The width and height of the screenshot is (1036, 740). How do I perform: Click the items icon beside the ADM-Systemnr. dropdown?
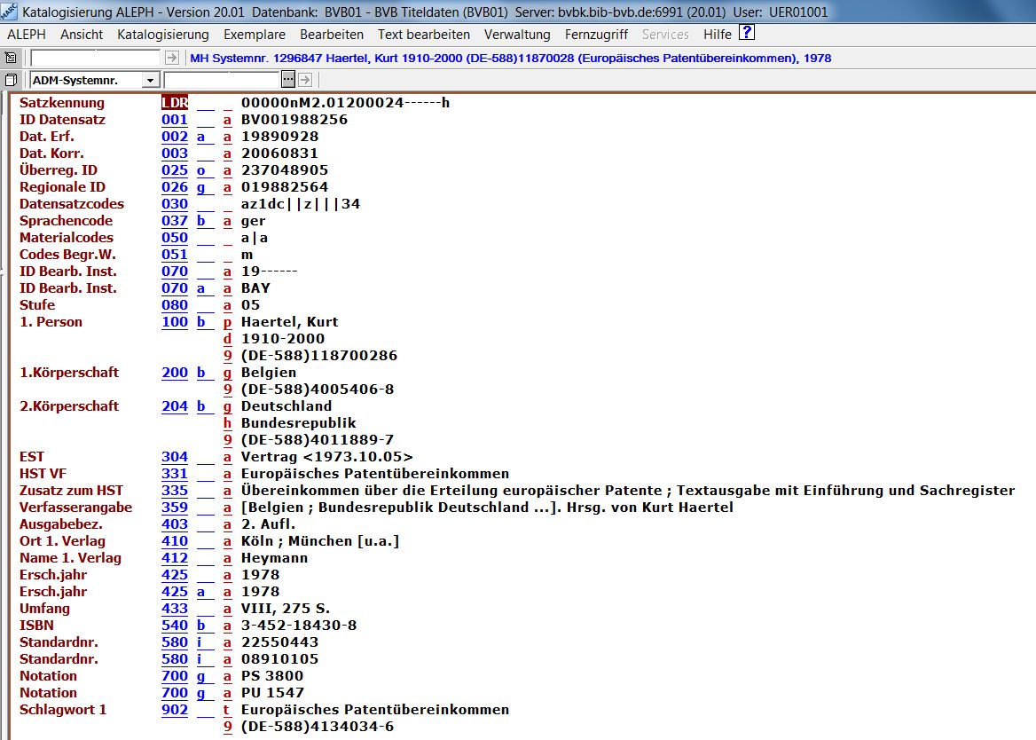click(x=11, y=80)
